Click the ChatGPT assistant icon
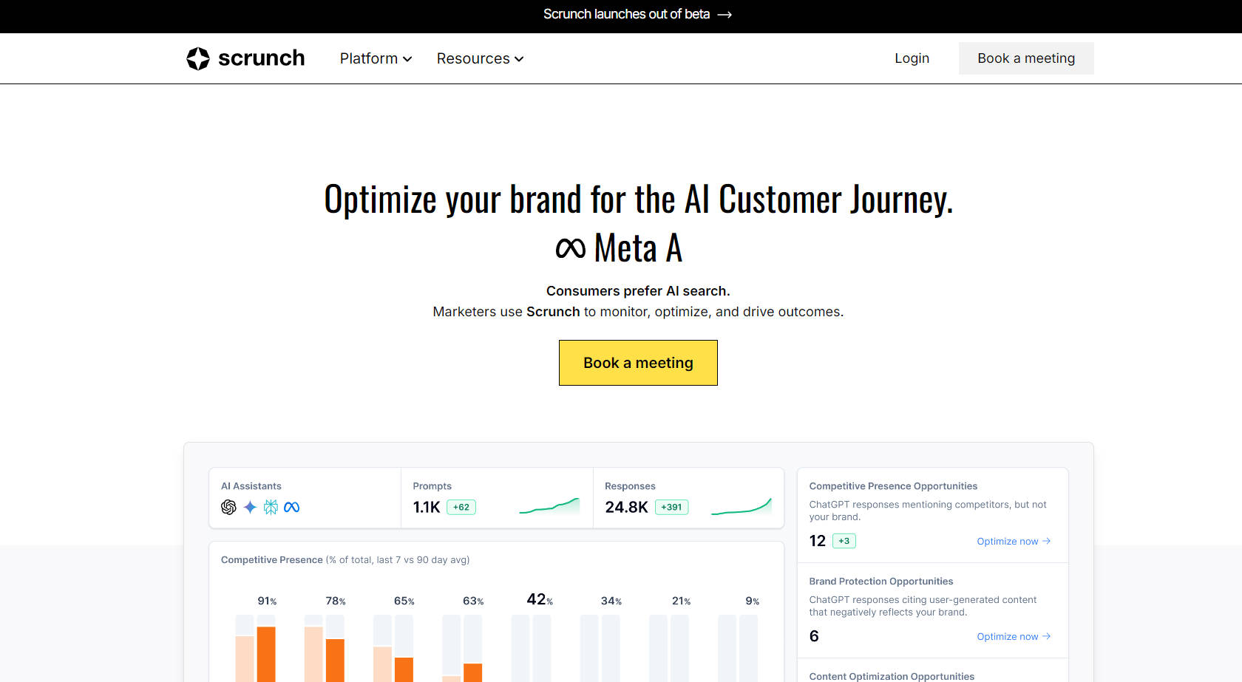The width and height of the screenshot is (1242, 682). (228, 507)
